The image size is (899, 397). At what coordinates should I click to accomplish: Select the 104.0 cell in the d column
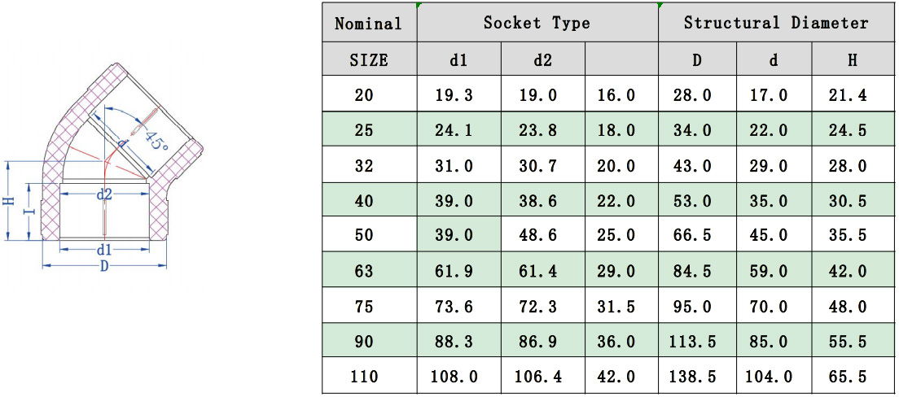click(x=774, y=377)
